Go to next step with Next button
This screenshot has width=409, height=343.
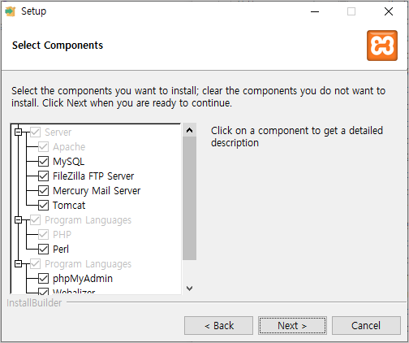pos(292,325)
